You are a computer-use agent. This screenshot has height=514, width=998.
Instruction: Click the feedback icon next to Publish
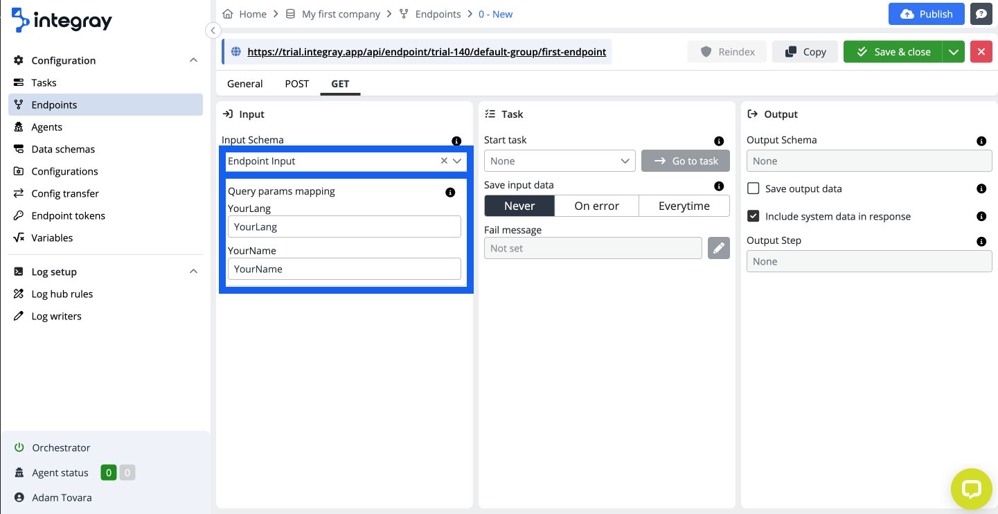pos(981,14)
